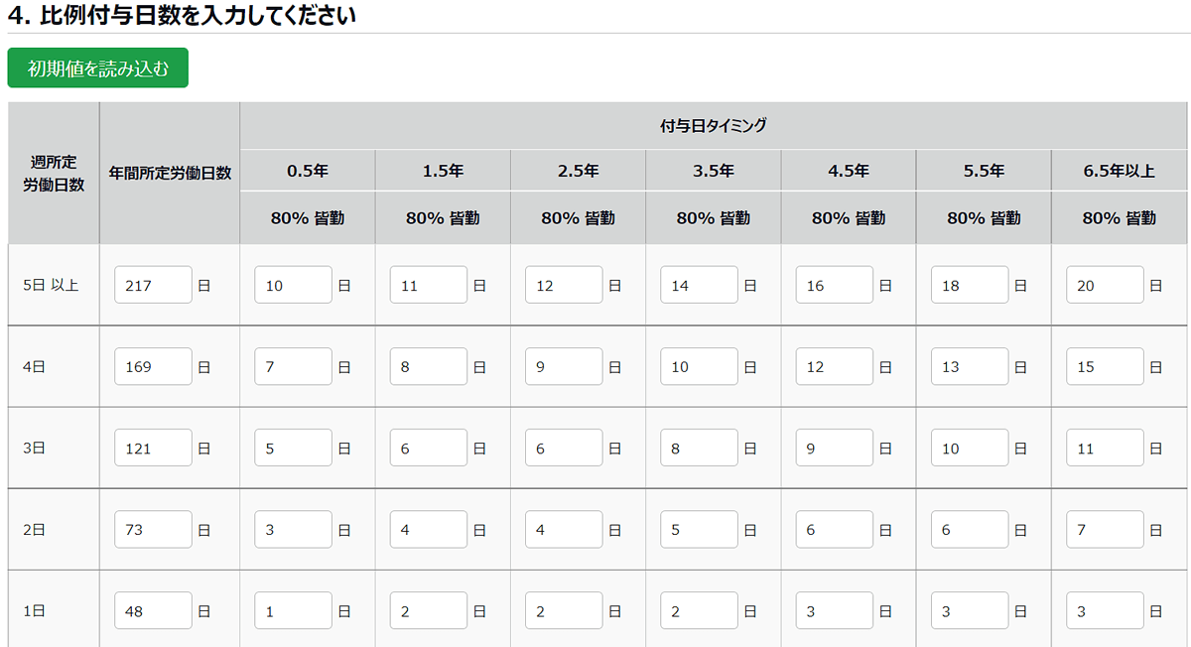Screen dimensions: 1191x647
Task: Click 6.5年以上 field showing 20
Action: pyautogui.click(x=1106, y=285)
